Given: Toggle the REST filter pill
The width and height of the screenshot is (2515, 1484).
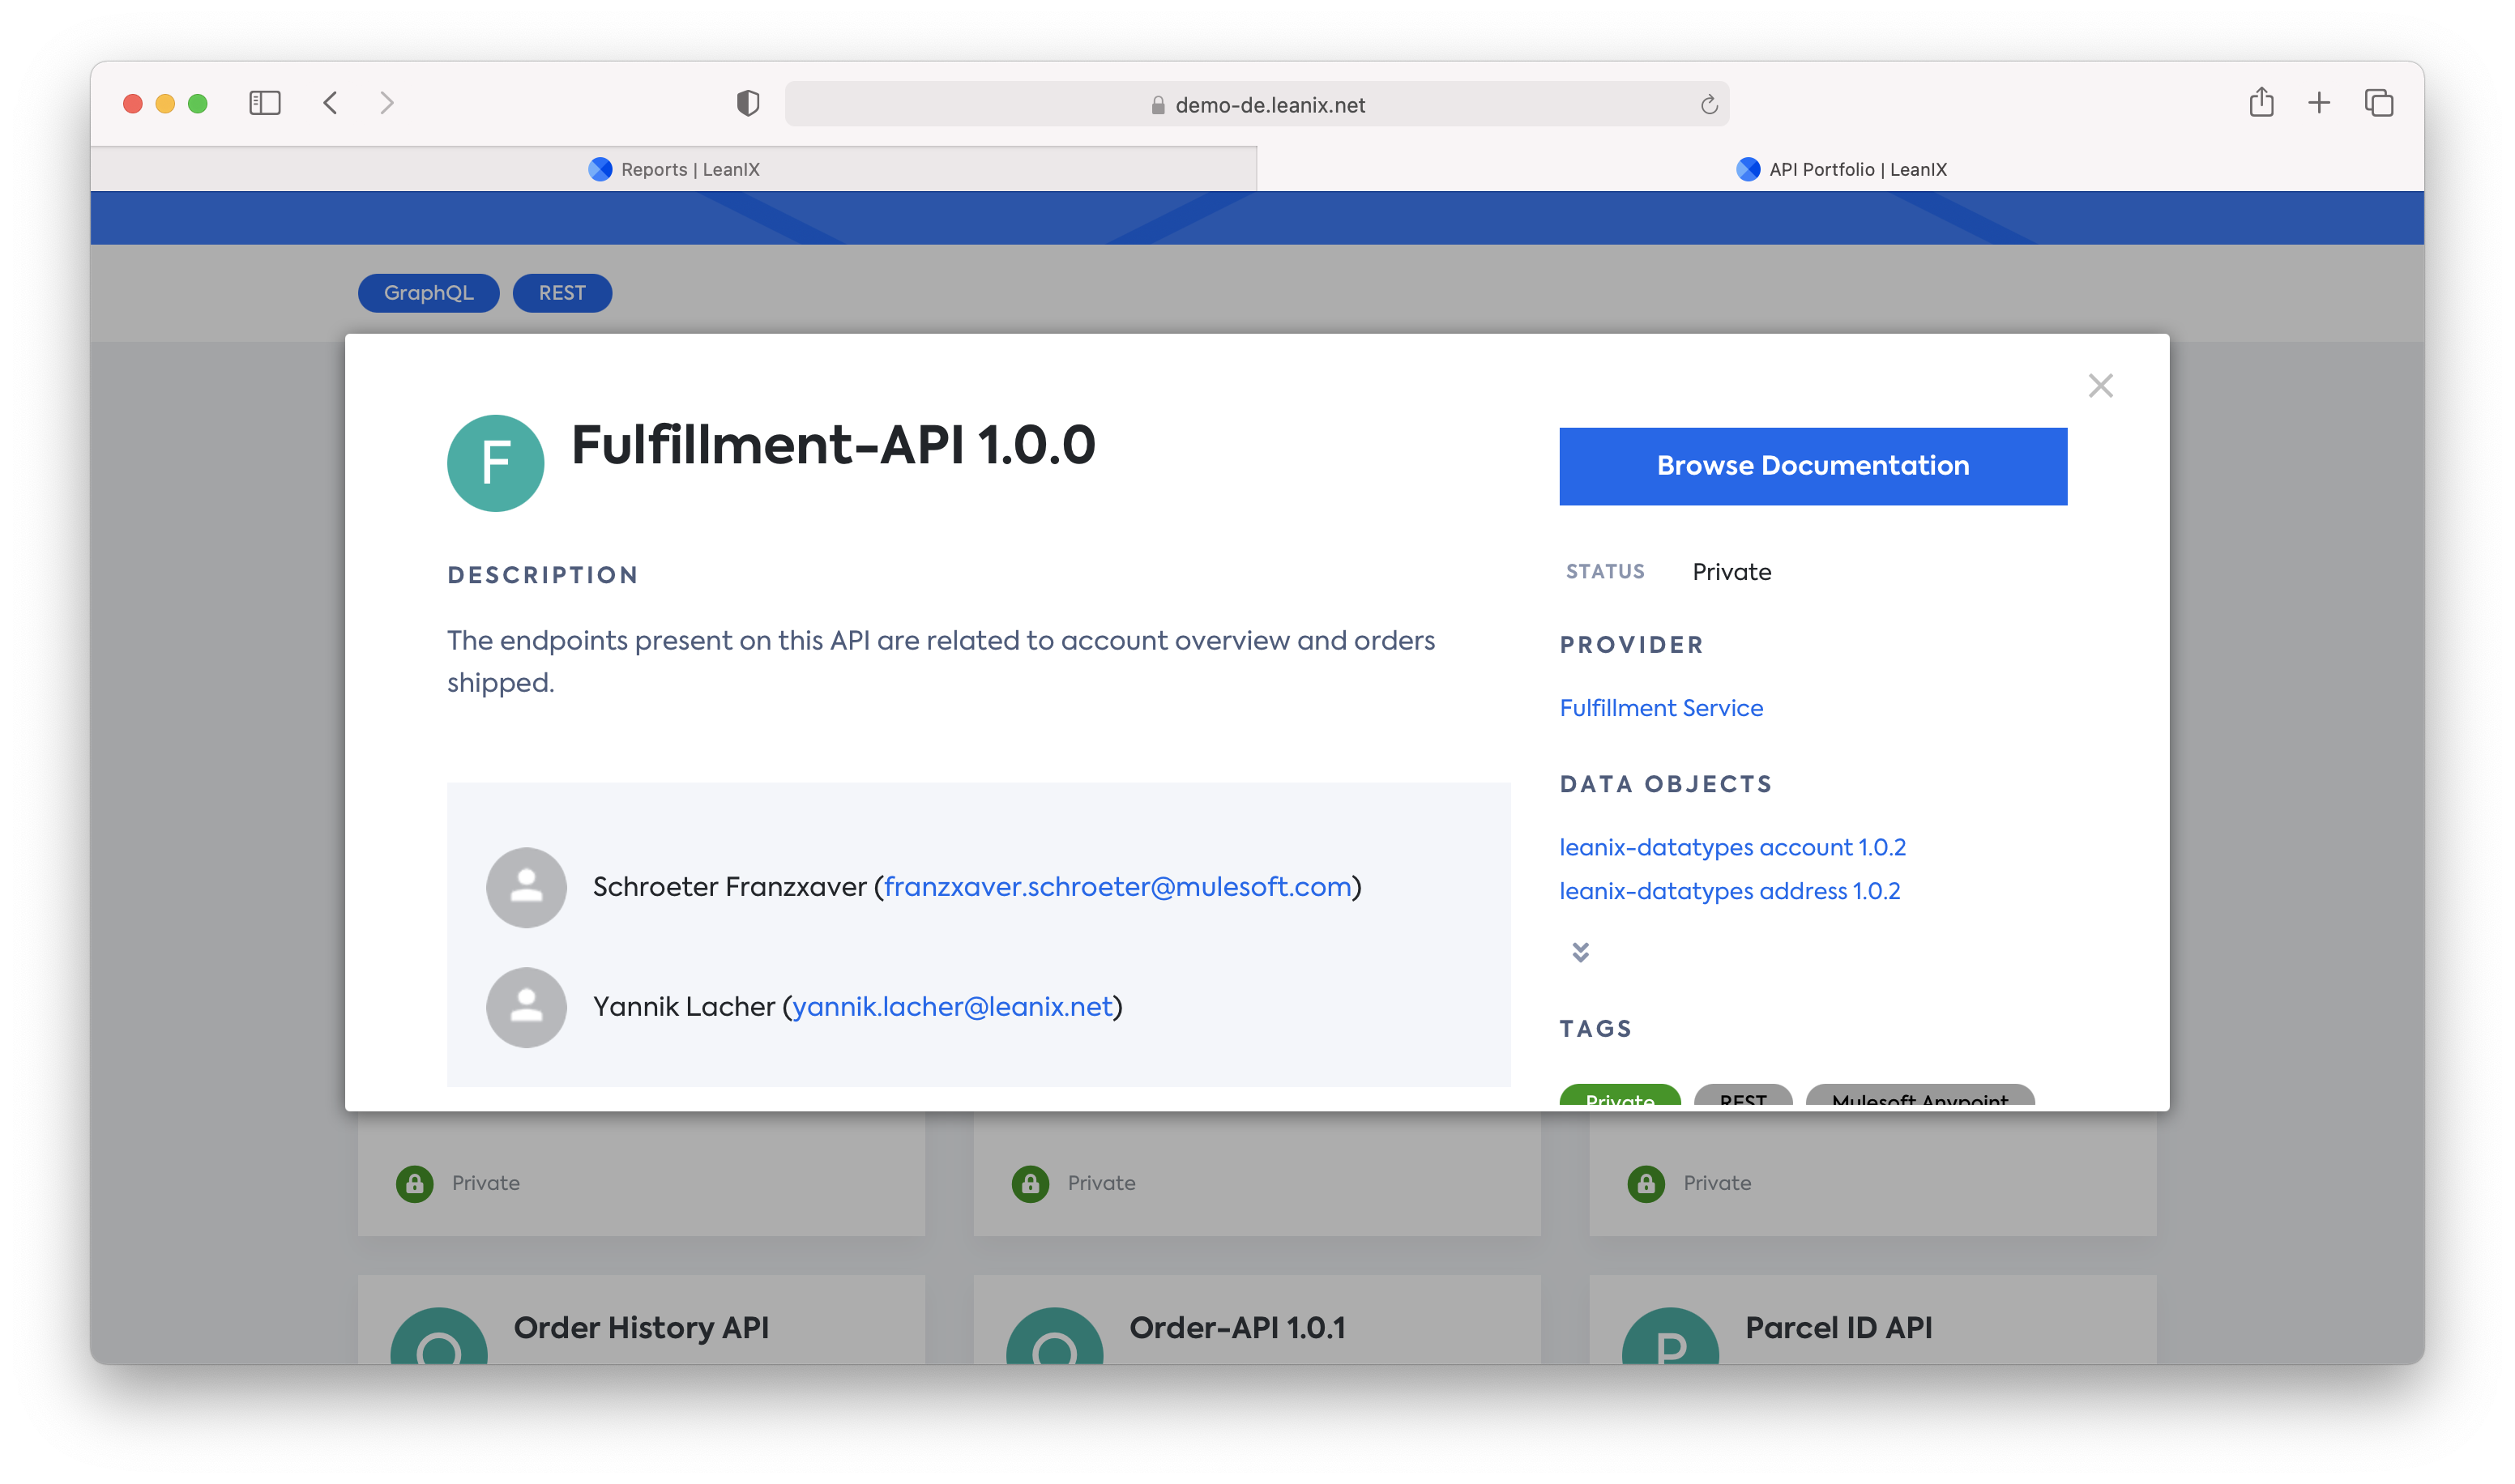Looking at the screenshot, I should (x=562, y=293).
